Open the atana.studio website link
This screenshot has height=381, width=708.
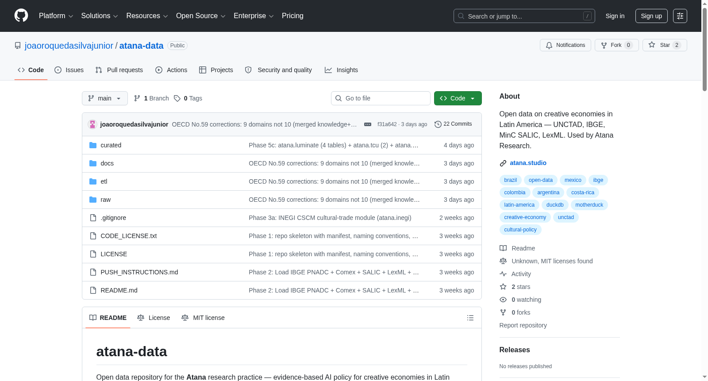click(528, 163)
